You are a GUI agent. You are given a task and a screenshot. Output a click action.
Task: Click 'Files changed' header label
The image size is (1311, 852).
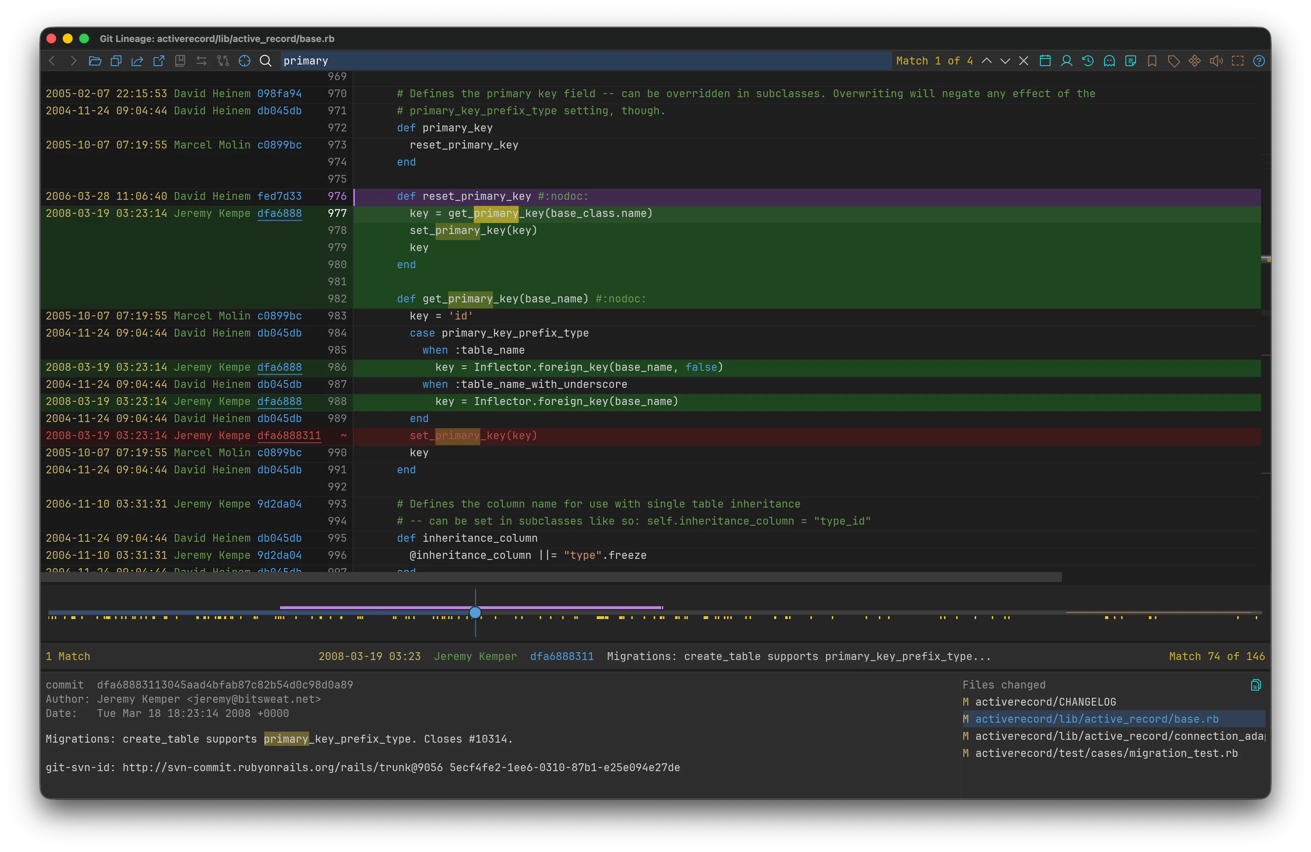coord(1004,685)
